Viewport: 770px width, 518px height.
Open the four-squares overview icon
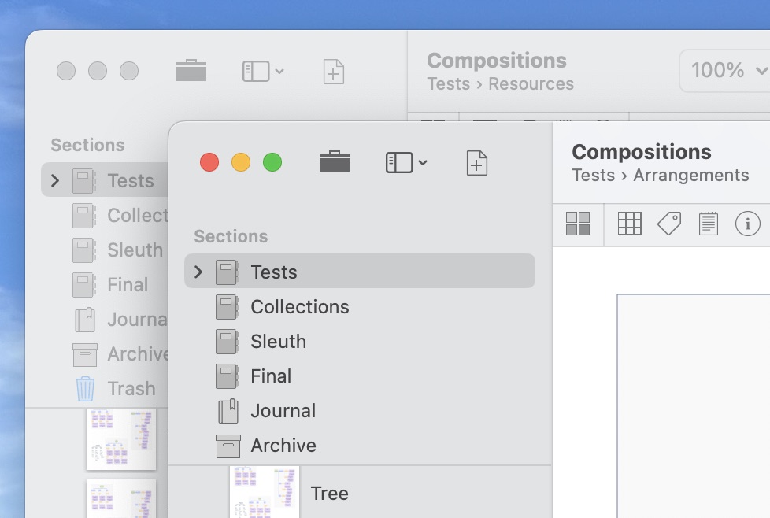(x=578, y=224)
